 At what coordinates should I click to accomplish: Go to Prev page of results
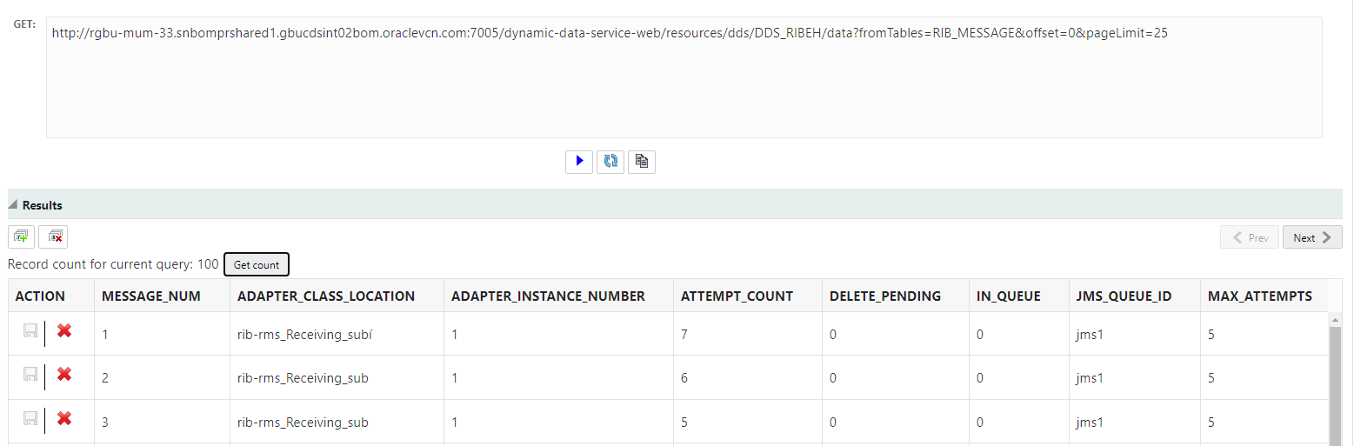(x=1250, y=237)
